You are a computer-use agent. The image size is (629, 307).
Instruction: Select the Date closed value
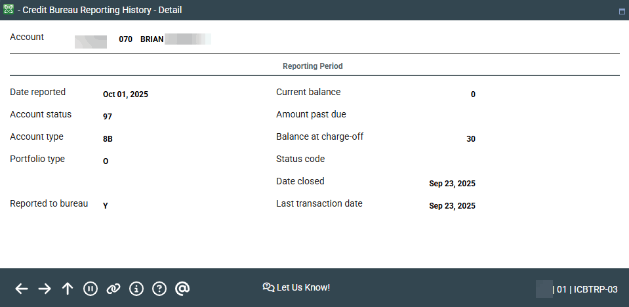pyautogui.click(x=452, y=184)
